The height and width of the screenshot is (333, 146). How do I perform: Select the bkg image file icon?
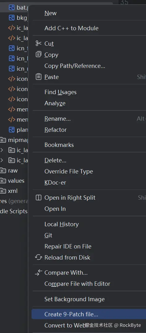(x=12, y=18)
